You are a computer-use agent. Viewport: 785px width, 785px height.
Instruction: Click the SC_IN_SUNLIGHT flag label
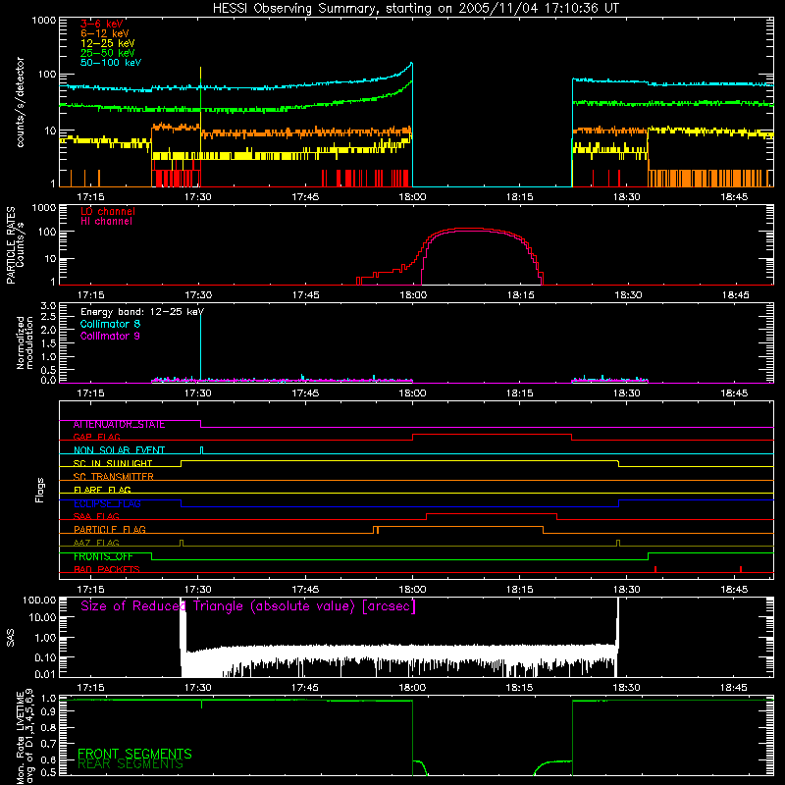pyautogui.click(x=113, y=463)
